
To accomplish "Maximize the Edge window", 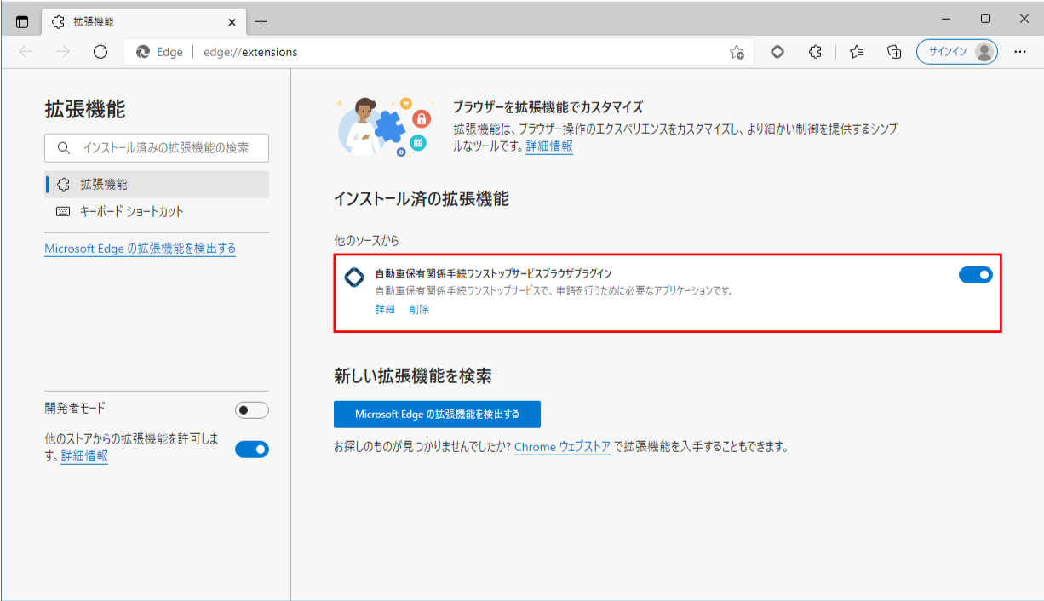I will pos(985,19).
